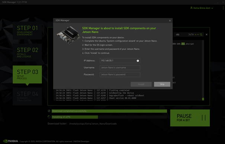The width and height of the screenshot is (225, 144).
Task: Focus the IP Address input field
Action: coord(120,61)
